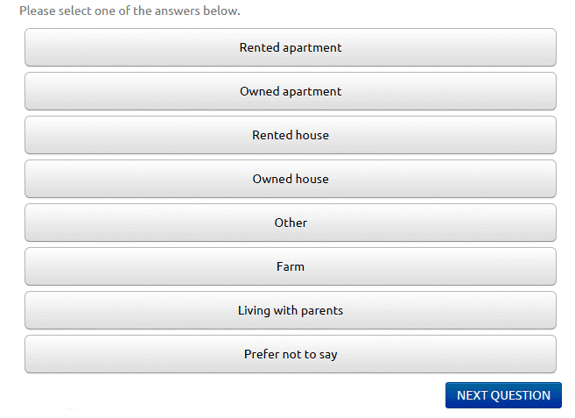The height and width of the screenshot is (418, 575).
Task: Tap the Other housing option
Action: point(291,223)
